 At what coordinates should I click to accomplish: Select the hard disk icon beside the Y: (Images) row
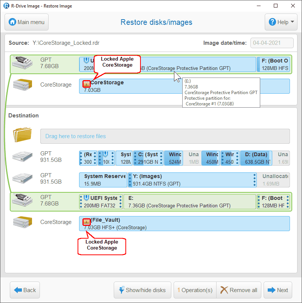[23, 178]
